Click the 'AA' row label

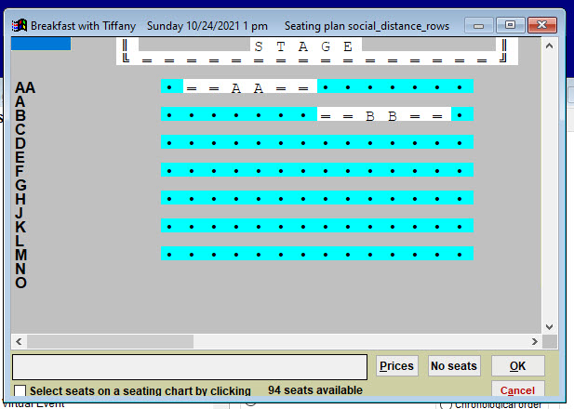click(25, 87)
